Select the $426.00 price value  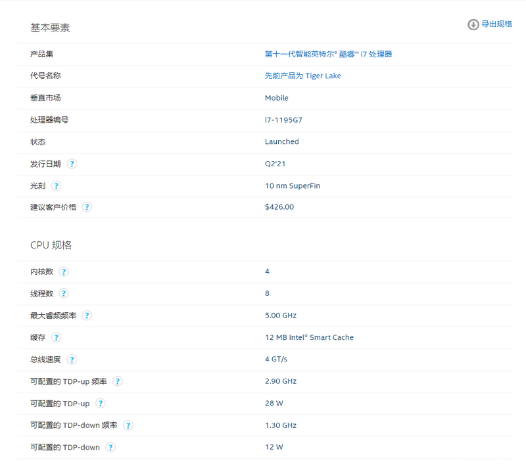click(279, 207)
